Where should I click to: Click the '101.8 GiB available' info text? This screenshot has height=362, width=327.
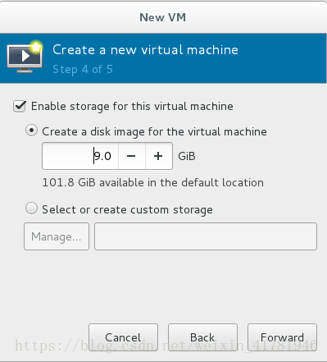153,182
